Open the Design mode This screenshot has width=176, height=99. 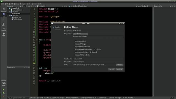coord(4,20)
